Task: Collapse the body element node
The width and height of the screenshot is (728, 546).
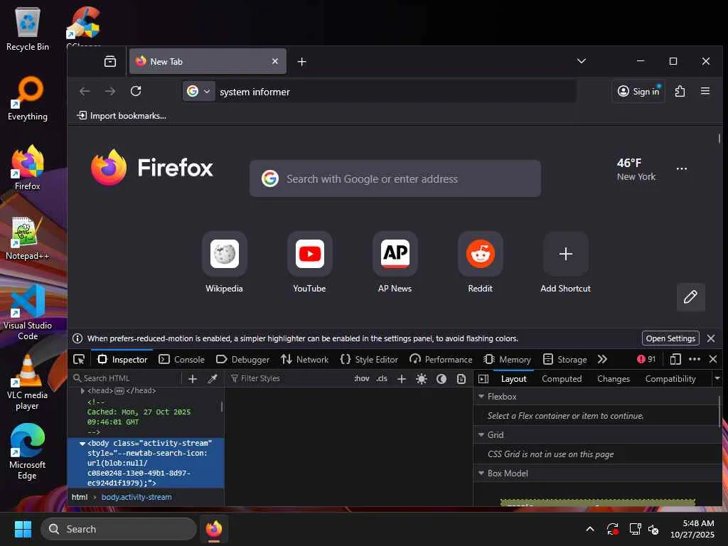Action: pyautogui.click(x=82, y=444)
